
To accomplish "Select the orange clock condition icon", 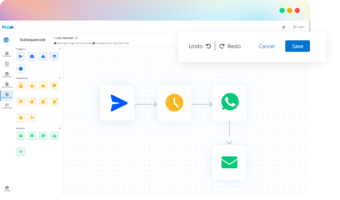I will click(21, 118).
